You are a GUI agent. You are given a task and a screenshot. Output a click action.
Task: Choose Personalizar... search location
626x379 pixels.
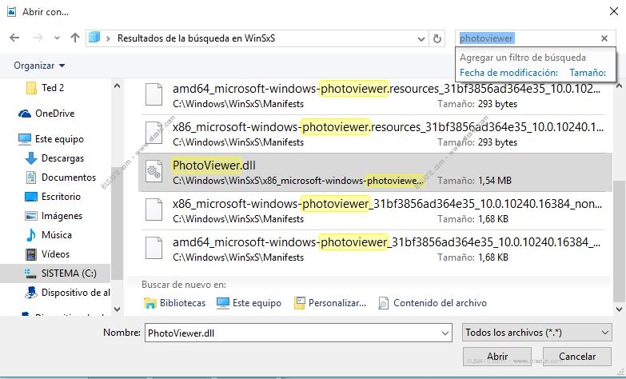pos(330,303)
